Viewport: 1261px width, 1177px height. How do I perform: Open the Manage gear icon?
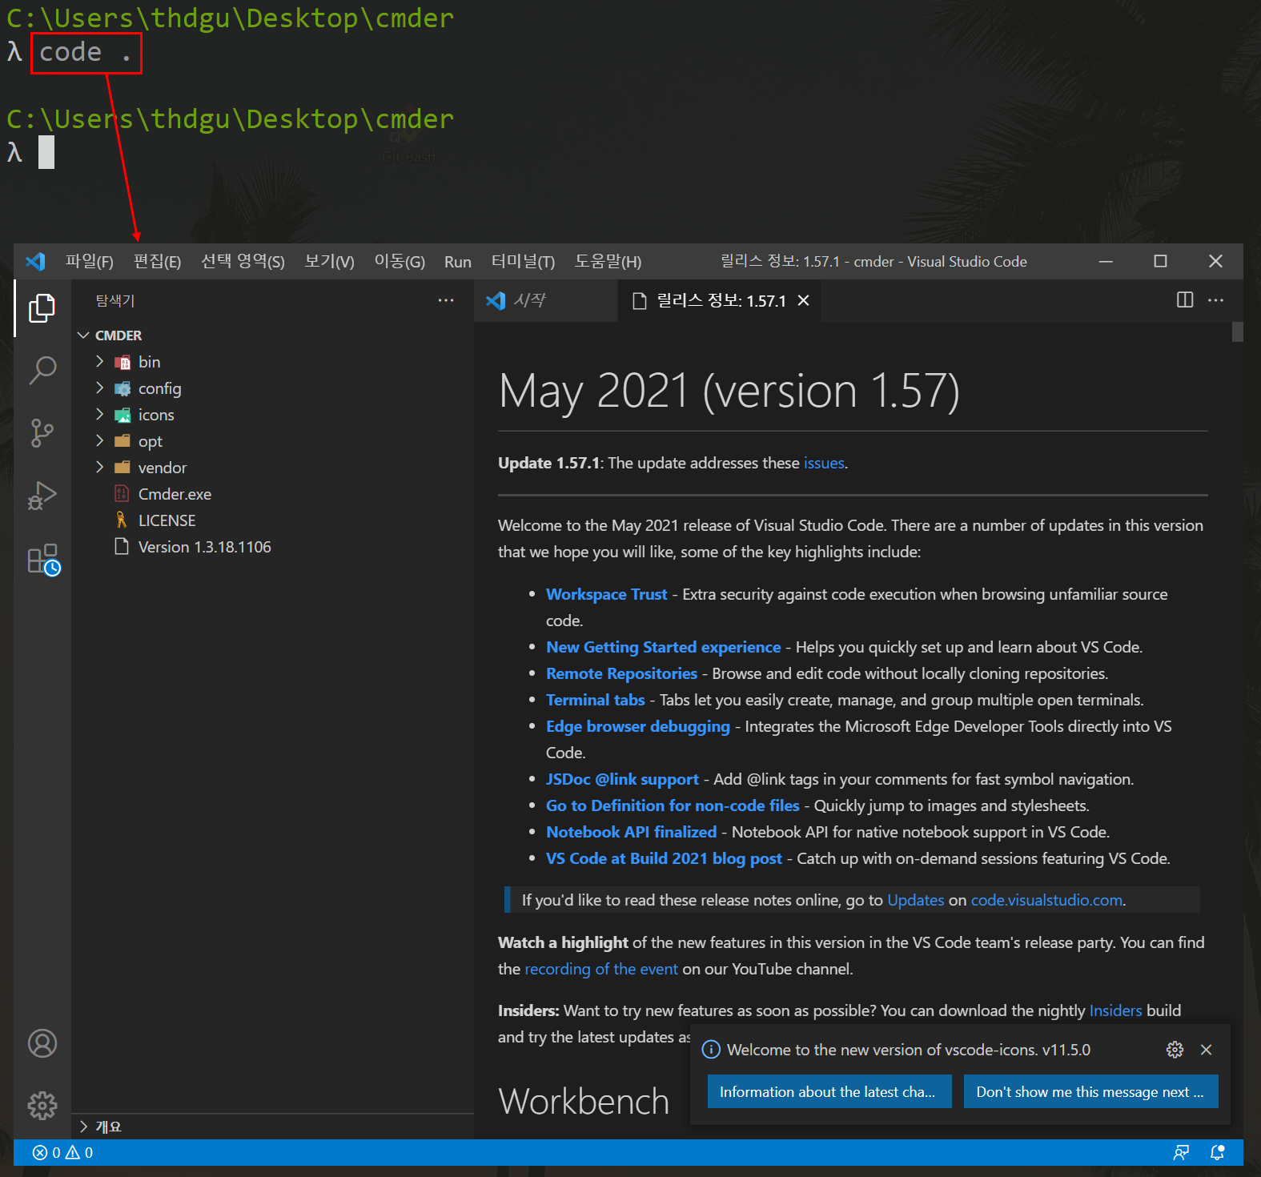click(x=42, y=1106)
